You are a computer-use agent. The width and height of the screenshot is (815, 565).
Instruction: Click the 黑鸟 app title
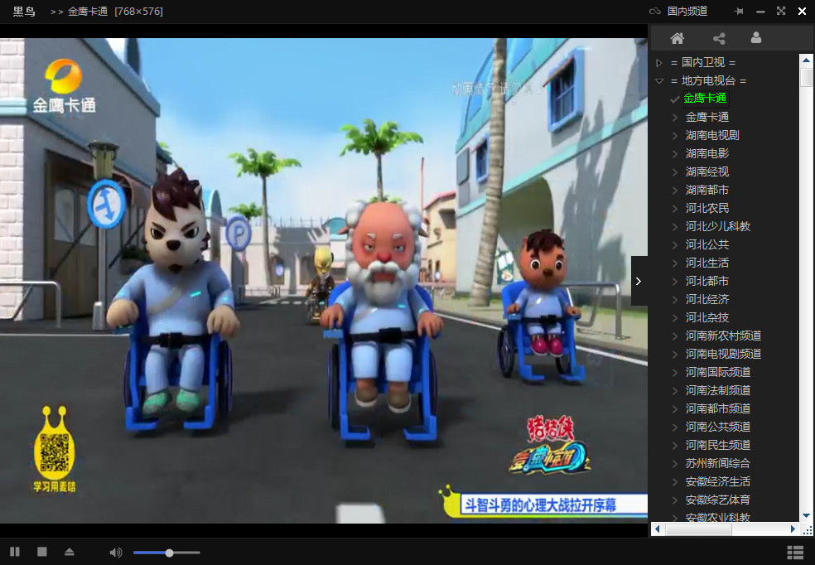pyautogui.click(x=24, y=12)
